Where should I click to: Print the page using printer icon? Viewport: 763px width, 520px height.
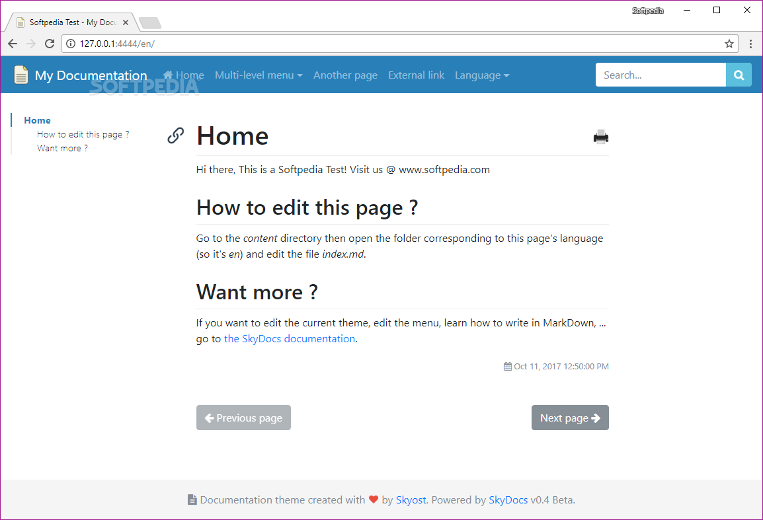pyautogui.click(x=601, y=137)
